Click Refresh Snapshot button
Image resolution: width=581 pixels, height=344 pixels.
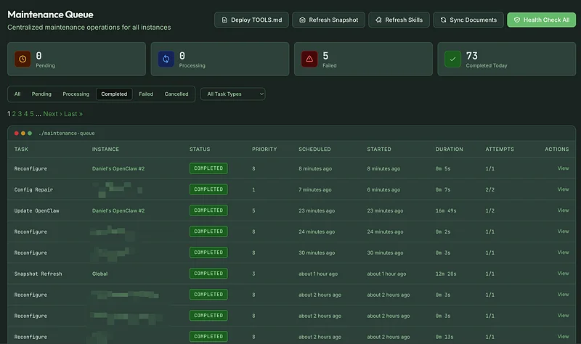click(x=329, y=20)
